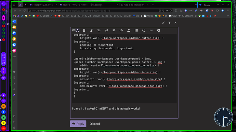Click the analog clock widget
Screen dimensions: 236x132
pyautogui.click(x=223, y=117)
